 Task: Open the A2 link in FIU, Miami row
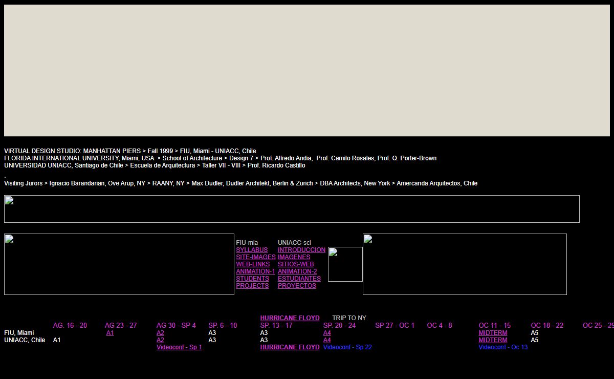160,333
